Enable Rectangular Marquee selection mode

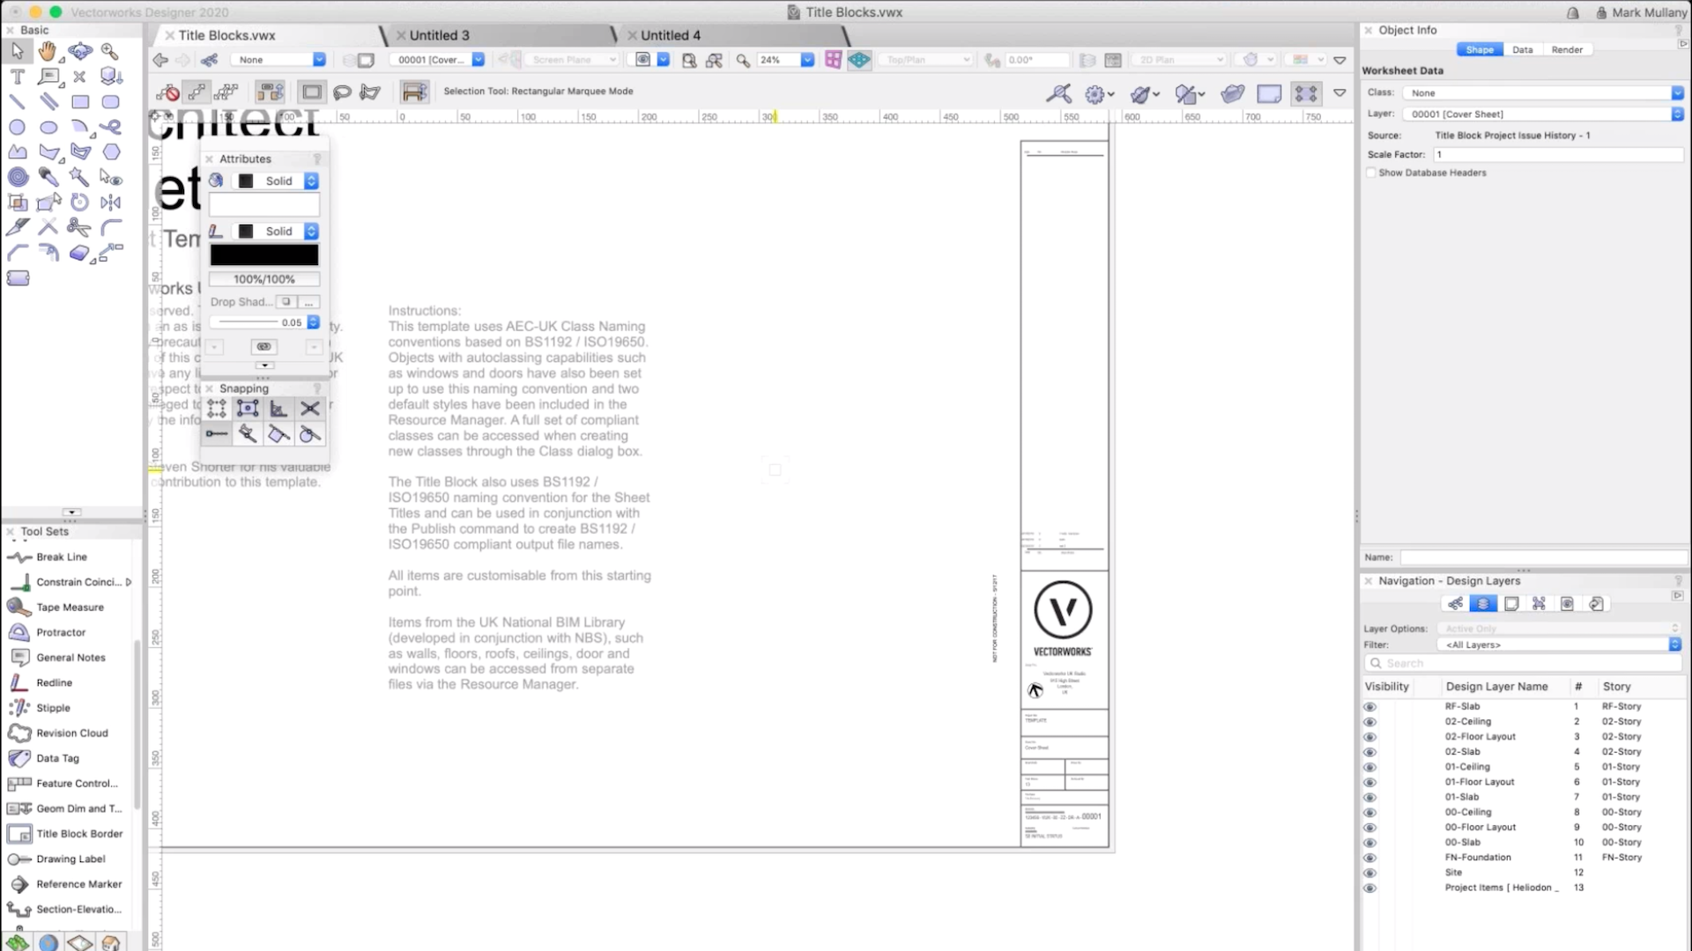311,92
